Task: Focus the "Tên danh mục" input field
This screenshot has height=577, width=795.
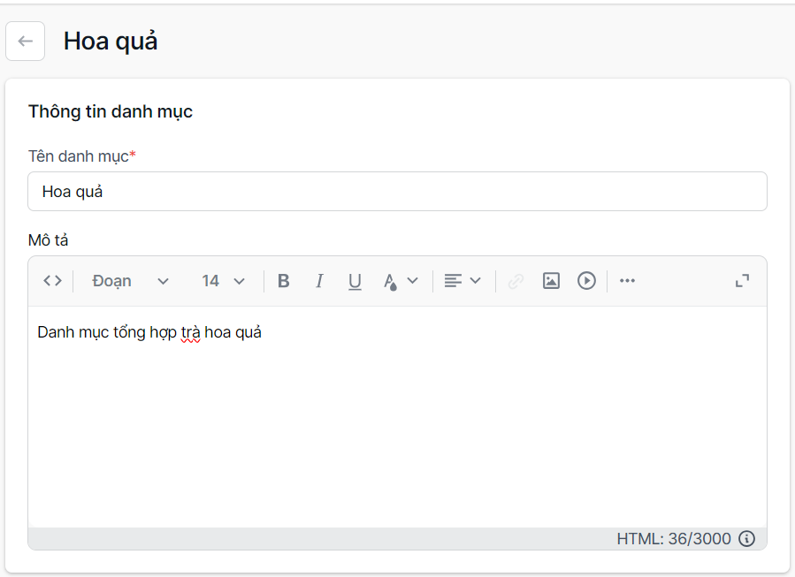Action: pos(397,192)
